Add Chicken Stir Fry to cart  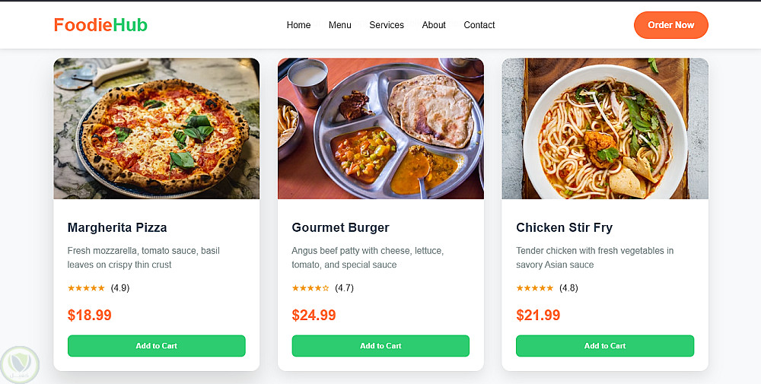tap(605, 346)
